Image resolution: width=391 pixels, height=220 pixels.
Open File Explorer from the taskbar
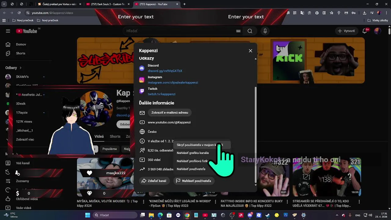(152, 215)
